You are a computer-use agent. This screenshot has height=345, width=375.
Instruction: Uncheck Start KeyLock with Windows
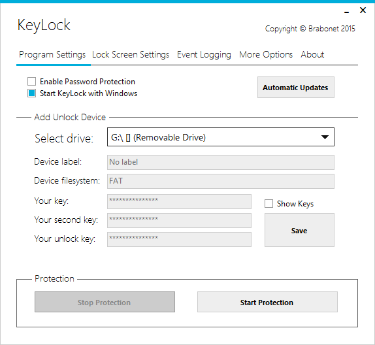31,93
